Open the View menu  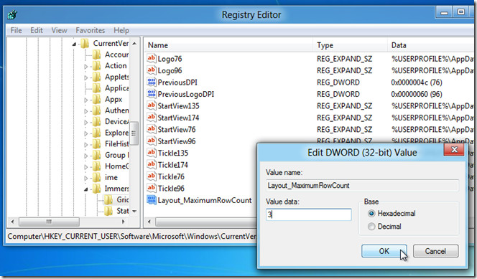(x=59, y=30)
